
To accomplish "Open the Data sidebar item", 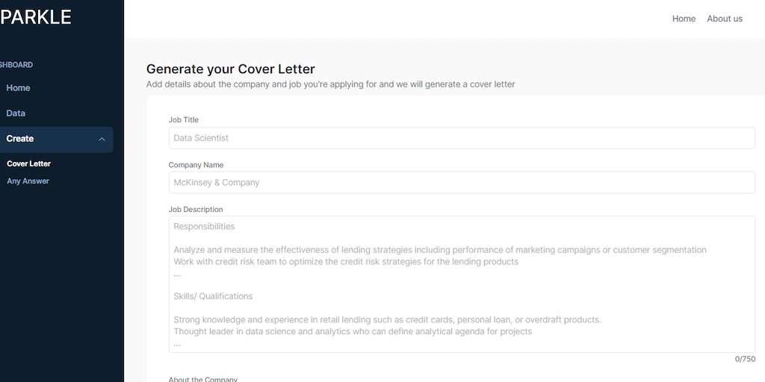I will (16, 113).
